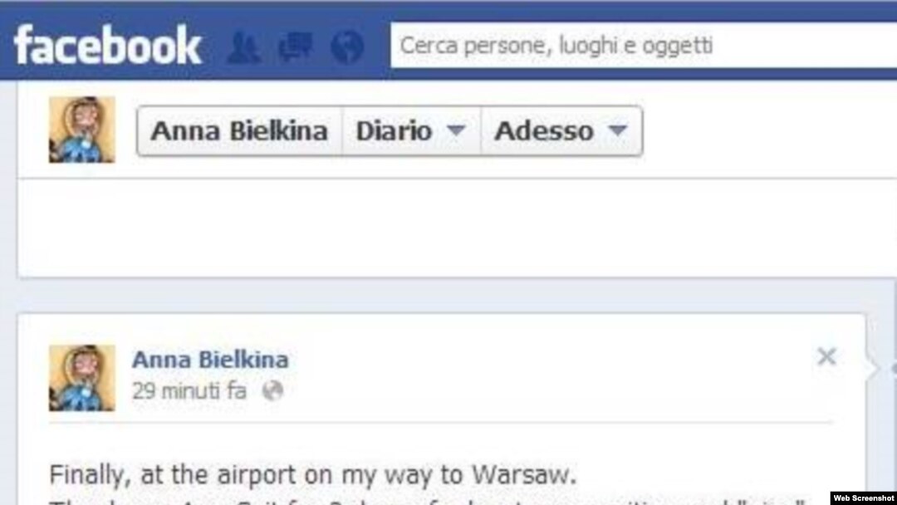
Task: Open the Anna Bielkina post author link
Action: point(210,360)
